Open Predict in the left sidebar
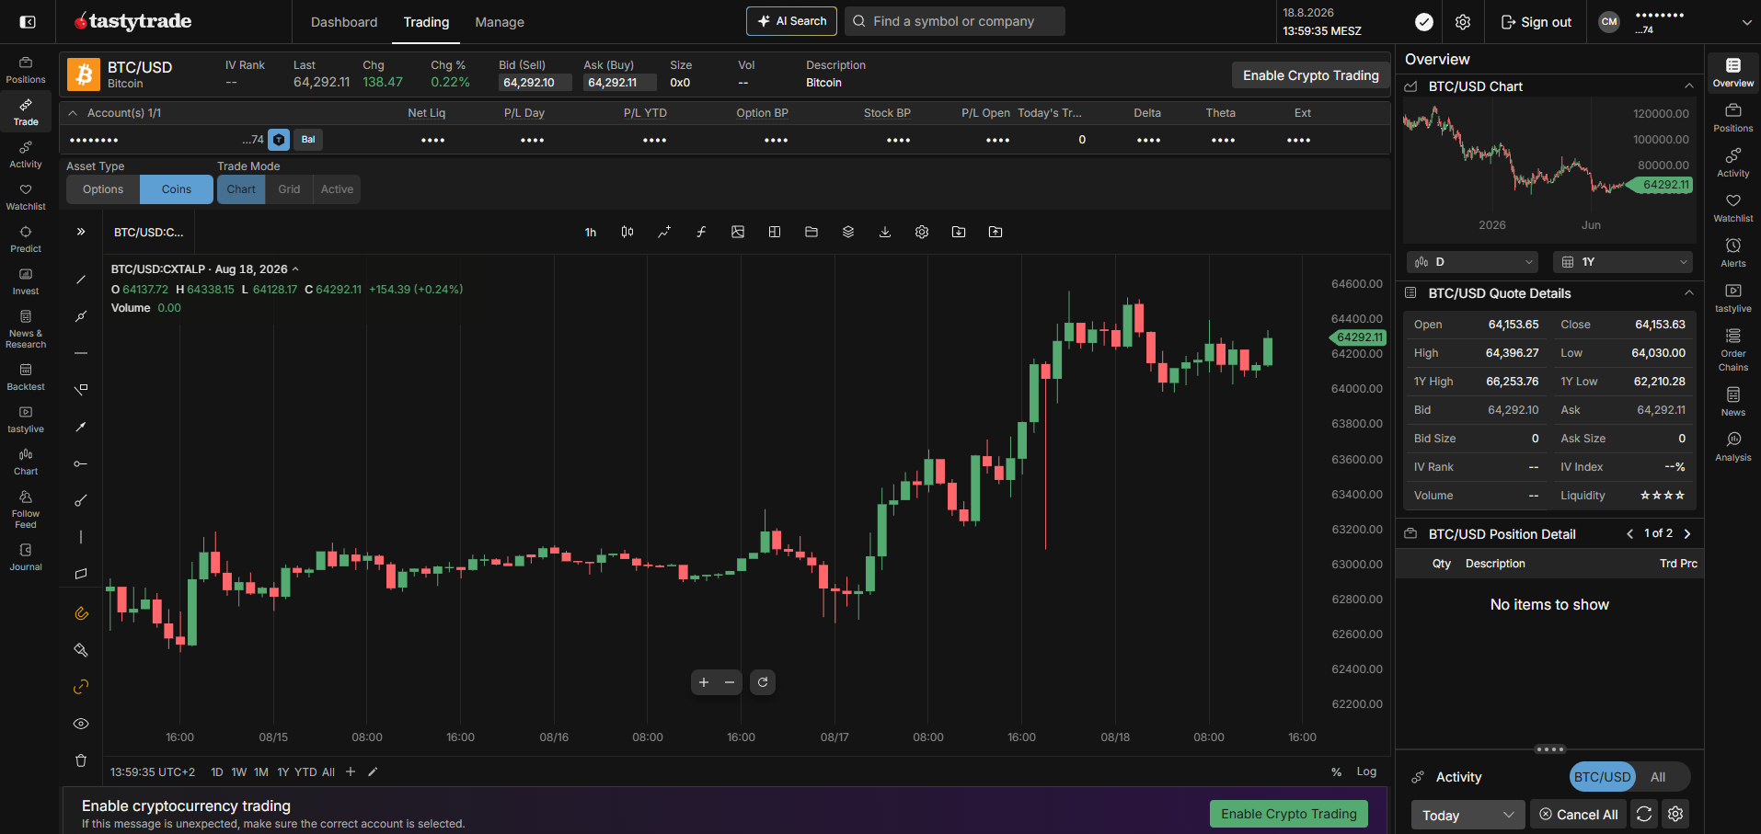Screen dimensions: 1761x834 pos(26,240)
